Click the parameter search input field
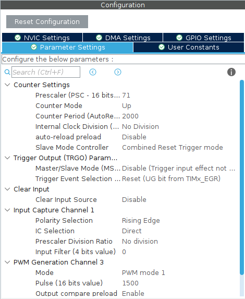 coord(46,72)
